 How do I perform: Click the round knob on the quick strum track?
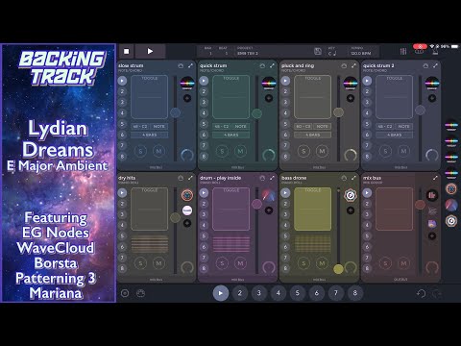tap(269, 155)
